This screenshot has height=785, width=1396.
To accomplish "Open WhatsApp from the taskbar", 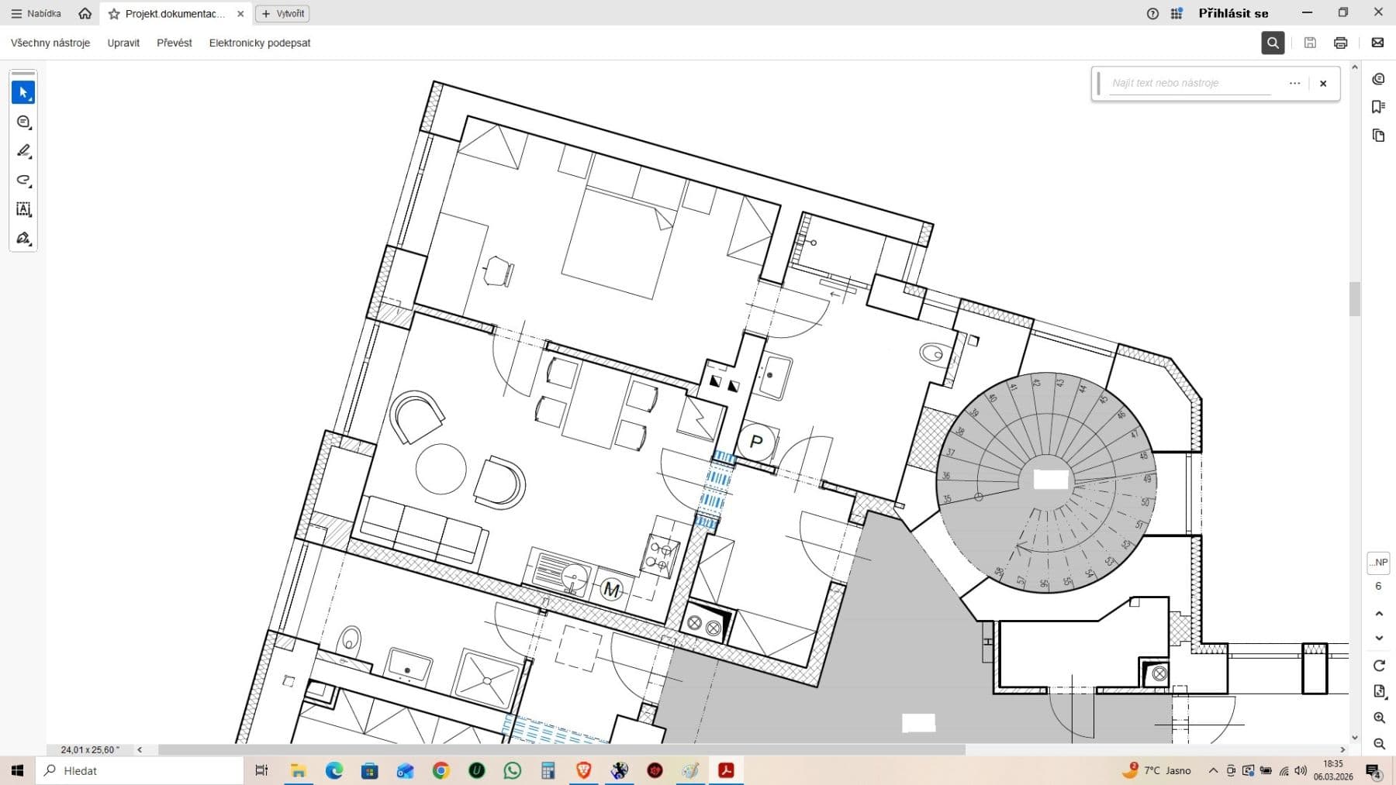I will click(x=513, y=770).
